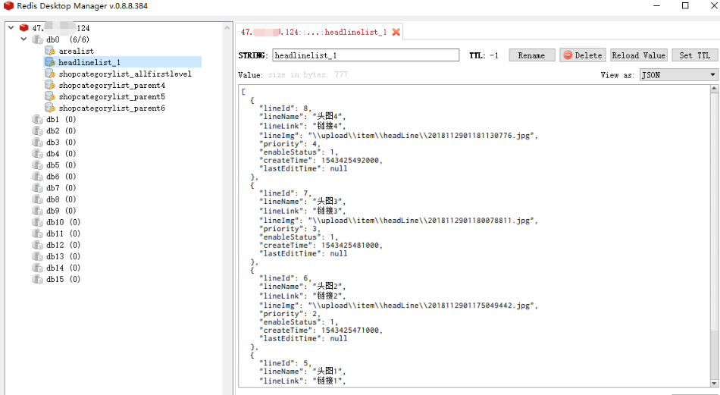Click the Reload Value button

638,55
